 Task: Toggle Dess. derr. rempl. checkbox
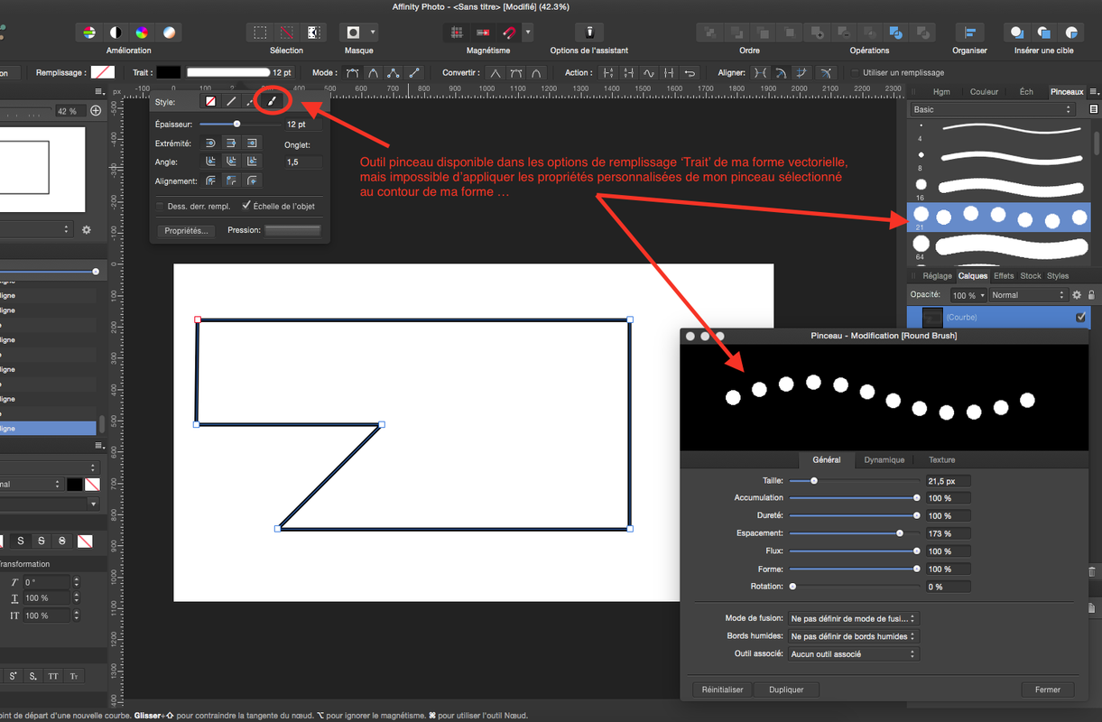(160, 207)
